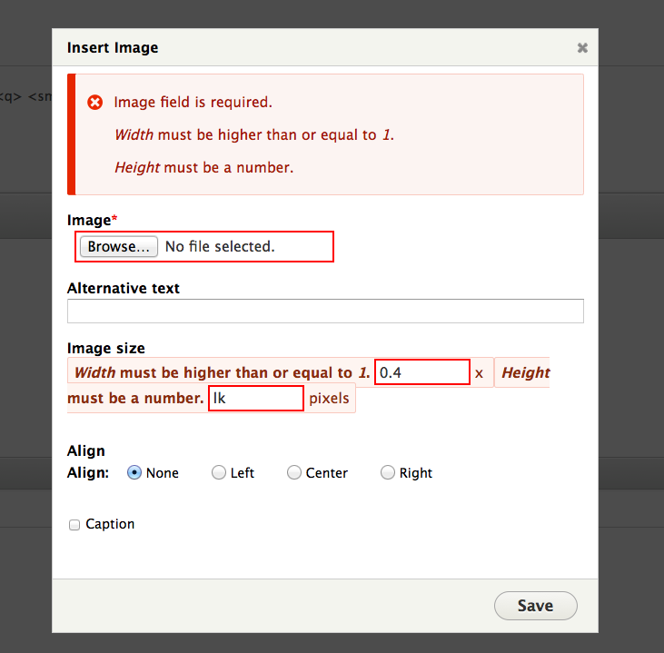Click the 'No file selected.' text
The height and width of the screenshot is (653, 664).
coord(220,246)
